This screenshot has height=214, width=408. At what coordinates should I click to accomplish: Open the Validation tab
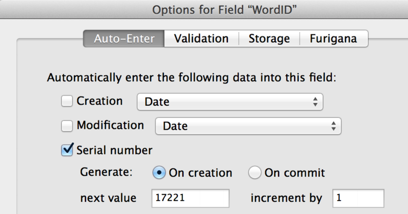(x=201, y=39)
